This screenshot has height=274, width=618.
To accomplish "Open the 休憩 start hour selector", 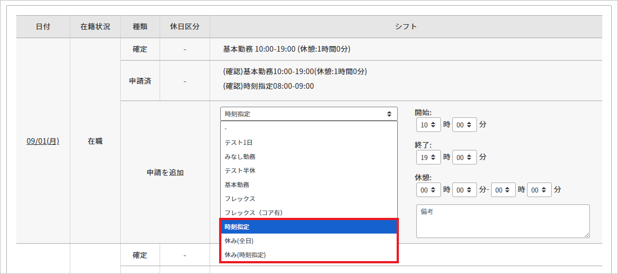I will pos(428,190).
